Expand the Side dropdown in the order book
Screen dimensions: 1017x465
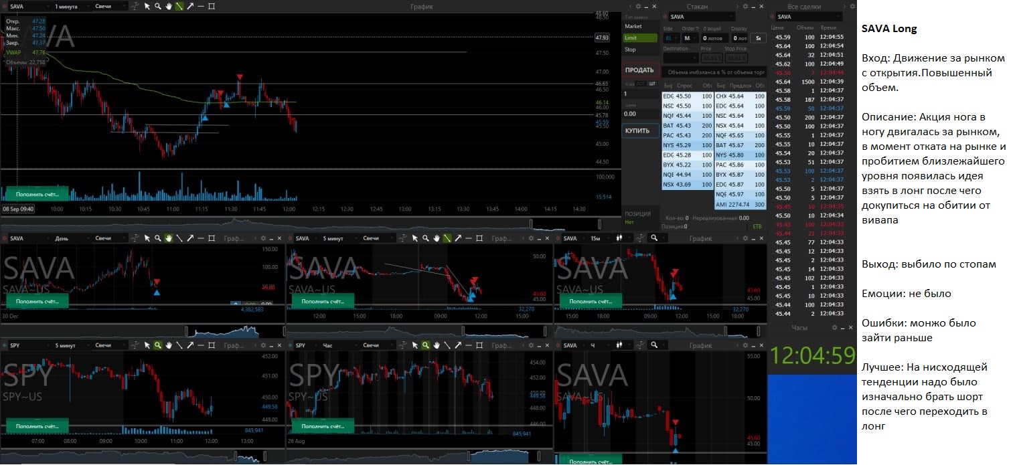point(670,38)
